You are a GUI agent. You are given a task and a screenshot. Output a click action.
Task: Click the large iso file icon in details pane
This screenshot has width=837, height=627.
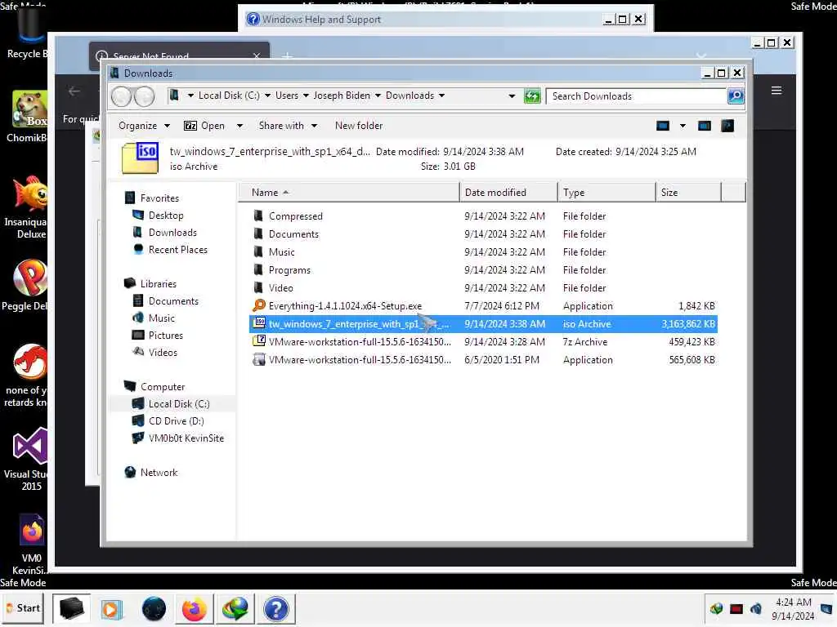[x=141, y=158]
